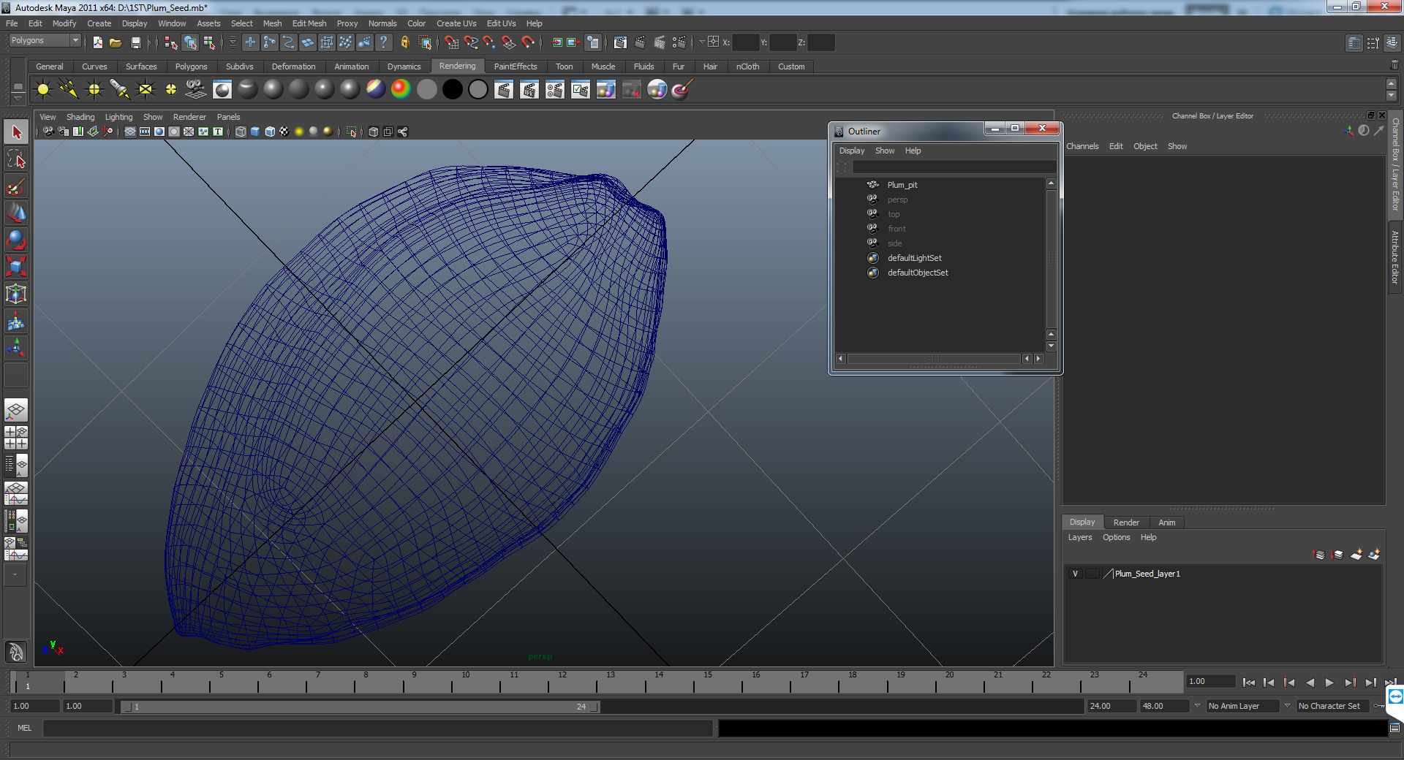Viewport: 1404px width, 760px height.
Task: Play animation forwards button
Action: tap(1329, 683)
